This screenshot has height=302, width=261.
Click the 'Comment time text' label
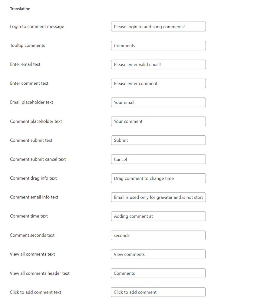[29, 216]
